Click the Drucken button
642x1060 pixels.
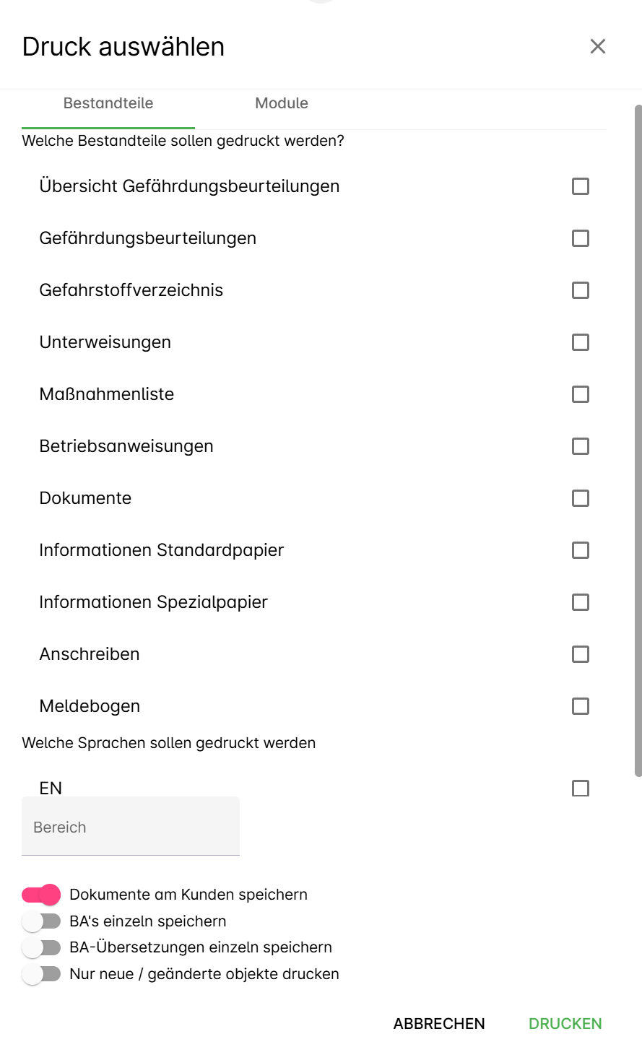(x=565, y=1024)
